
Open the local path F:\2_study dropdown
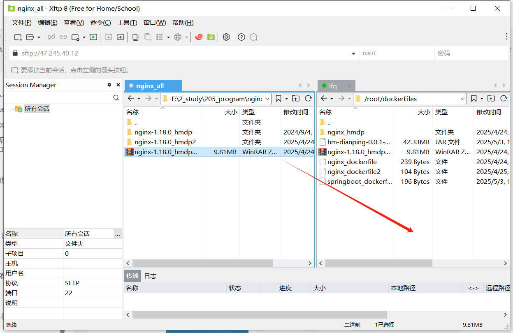267,99
